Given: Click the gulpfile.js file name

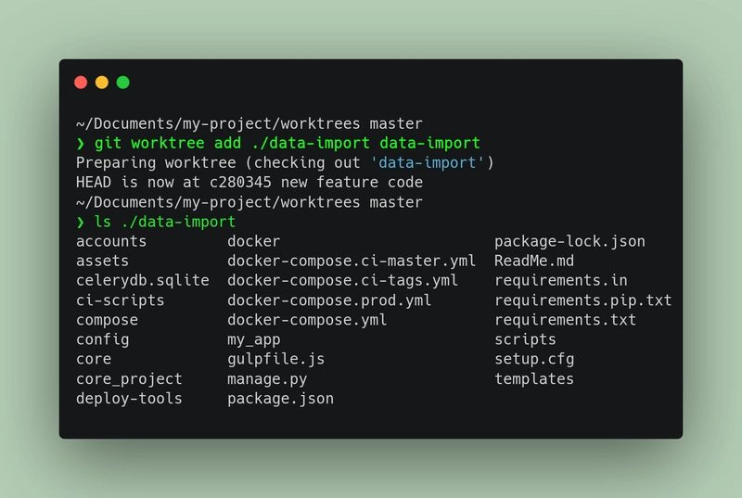Looking at the screenshot, I should pyautogui.click(x=275, y=360).
